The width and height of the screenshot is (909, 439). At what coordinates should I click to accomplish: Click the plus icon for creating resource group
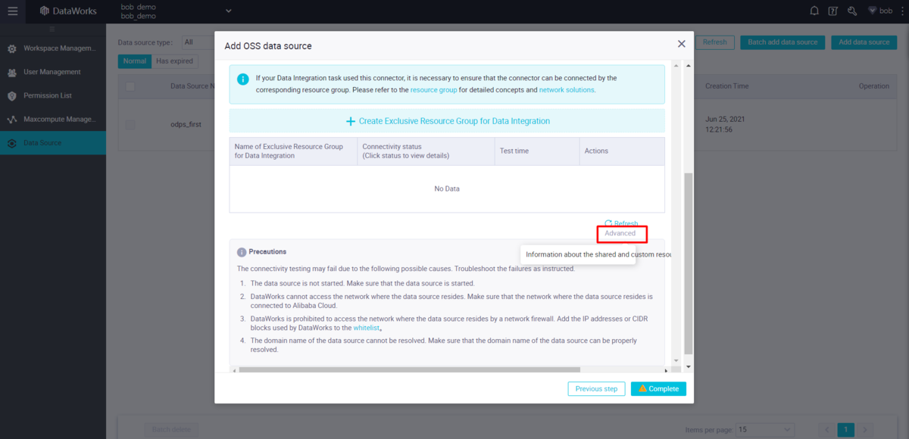coord(350,121)
